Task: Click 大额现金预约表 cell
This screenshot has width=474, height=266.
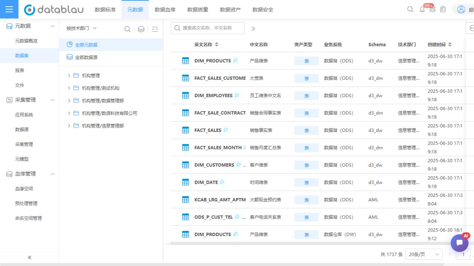Action: (265, 199)
